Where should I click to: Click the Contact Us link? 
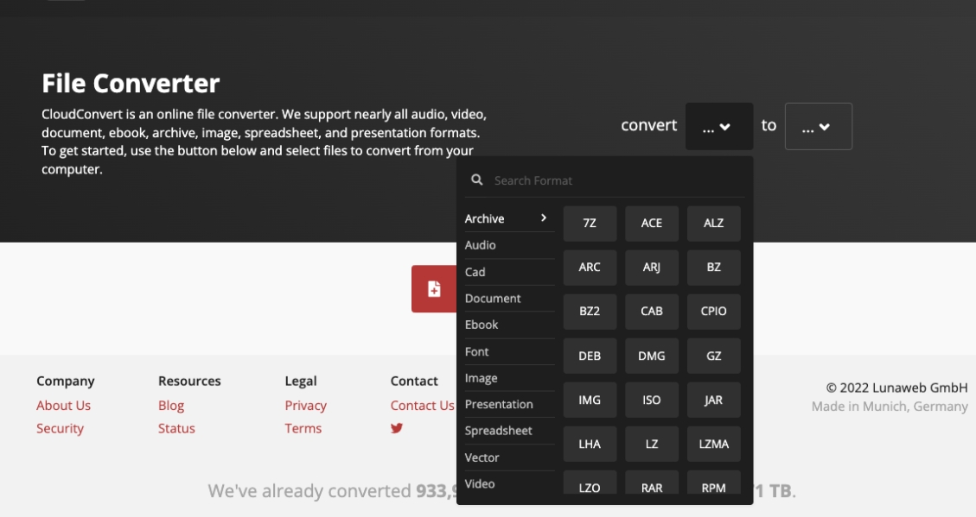pyautogui.click(x=422, y=405)
